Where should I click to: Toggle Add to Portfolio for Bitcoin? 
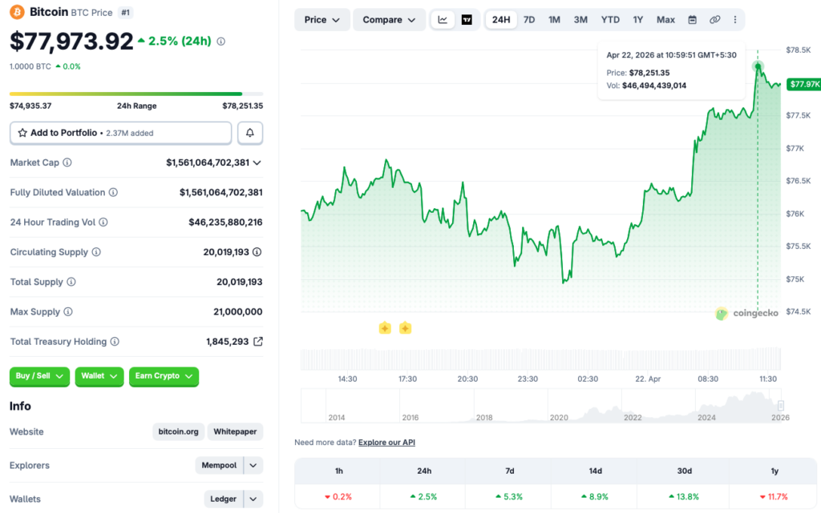(x=120, y=132)
